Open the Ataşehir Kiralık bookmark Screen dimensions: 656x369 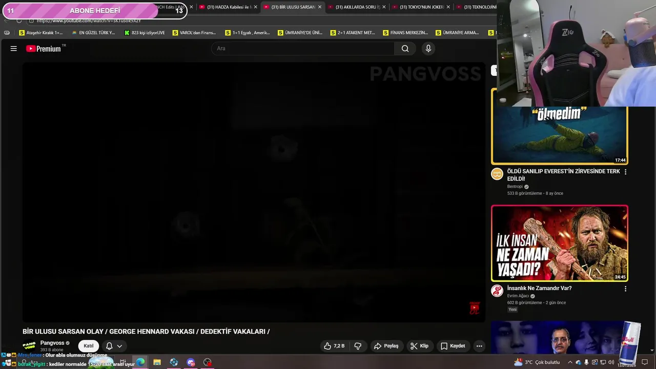pos(41,33)
